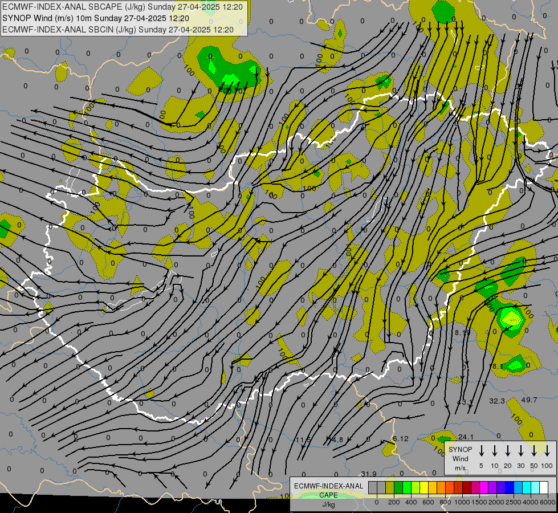The width and height of the screenshot is (558, 513).
Task: Click the 200 tick label on CAPE scale
Action: [x=394, y=502]
